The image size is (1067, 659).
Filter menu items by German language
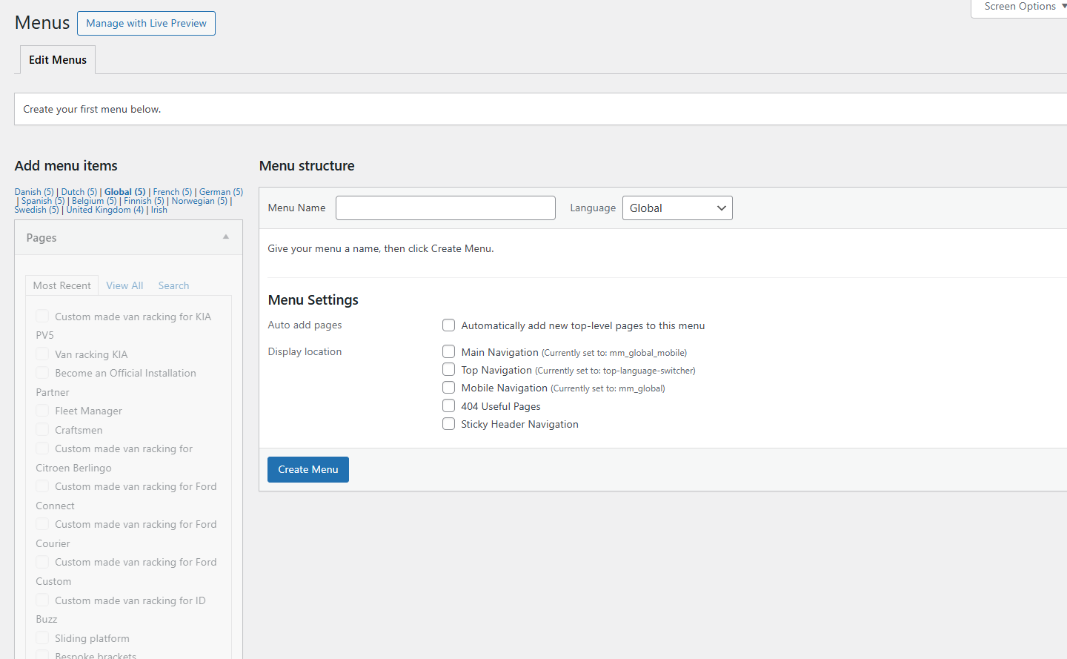(x=220, y=192)
